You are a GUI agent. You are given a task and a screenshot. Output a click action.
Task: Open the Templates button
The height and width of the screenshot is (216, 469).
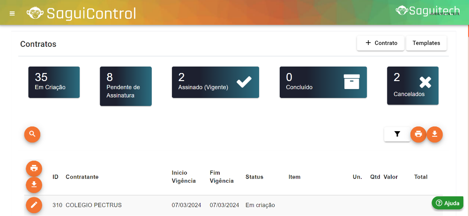tap(426, 43)
